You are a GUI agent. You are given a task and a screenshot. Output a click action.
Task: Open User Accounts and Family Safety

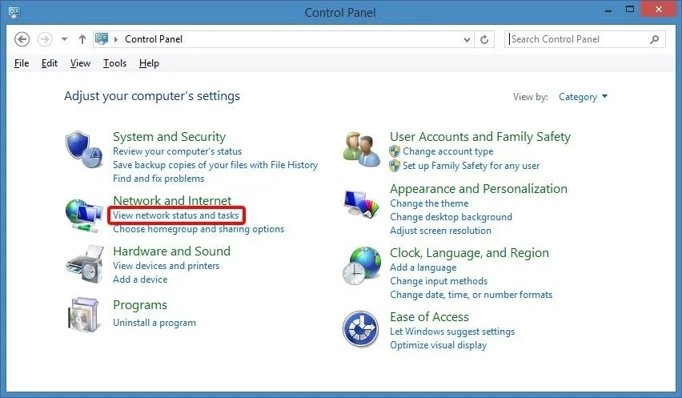click(480, 137)
